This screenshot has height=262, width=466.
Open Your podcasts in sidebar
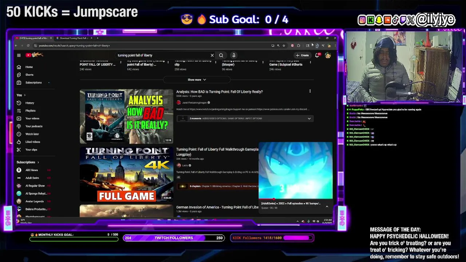(33, 126)
